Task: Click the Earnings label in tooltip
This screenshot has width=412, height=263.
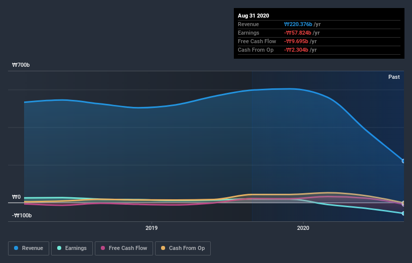Action: [248, 33]
